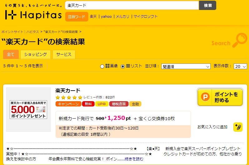Click the orange P point coin icon
This screenshot has height=165, width=249.
click(x=205, y=97)
